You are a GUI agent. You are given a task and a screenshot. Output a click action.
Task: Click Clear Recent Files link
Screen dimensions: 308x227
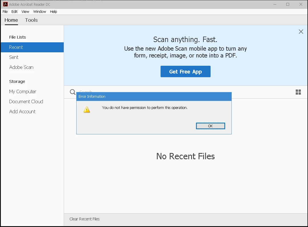(85, 219)
